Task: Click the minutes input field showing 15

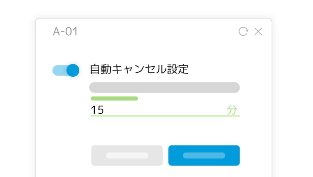Action: (x=165, y=110)
